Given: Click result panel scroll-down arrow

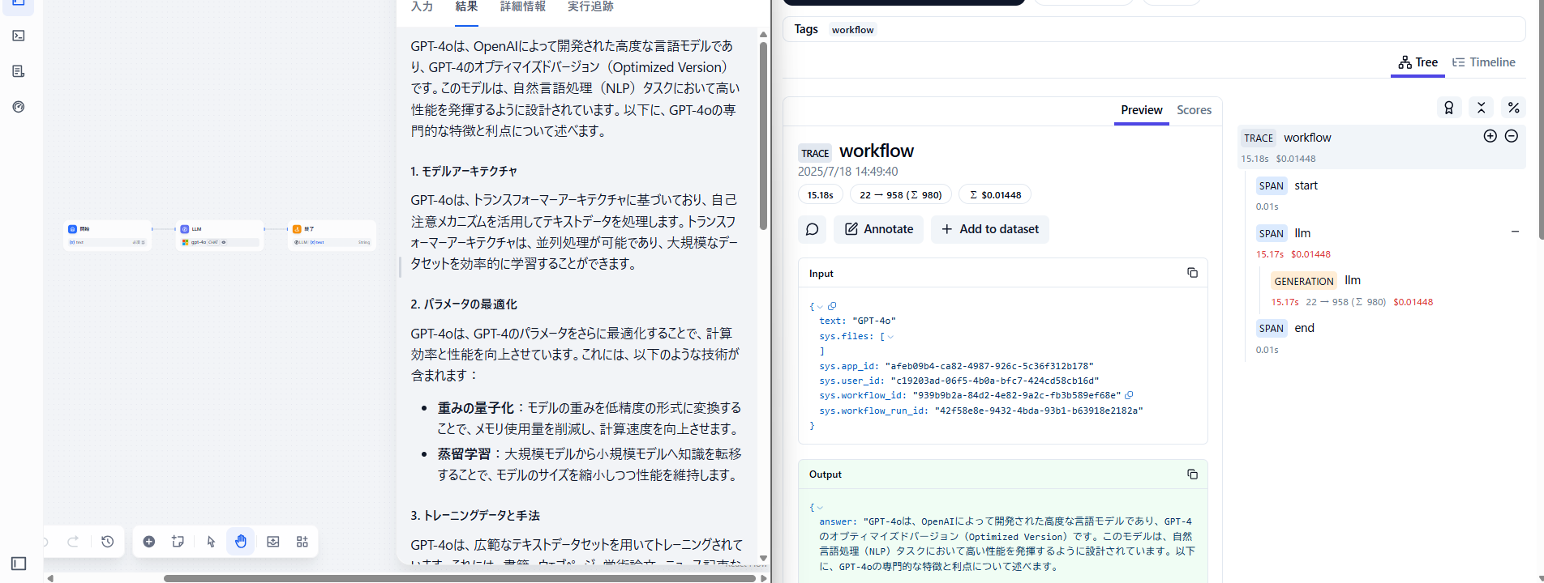Looking at the screenshot, I should click(x=763, y=558).
